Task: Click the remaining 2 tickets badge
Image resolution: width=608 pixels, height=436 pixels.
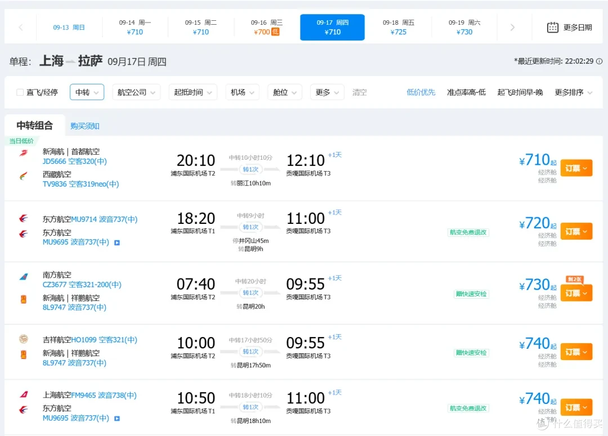Action: 575,279
